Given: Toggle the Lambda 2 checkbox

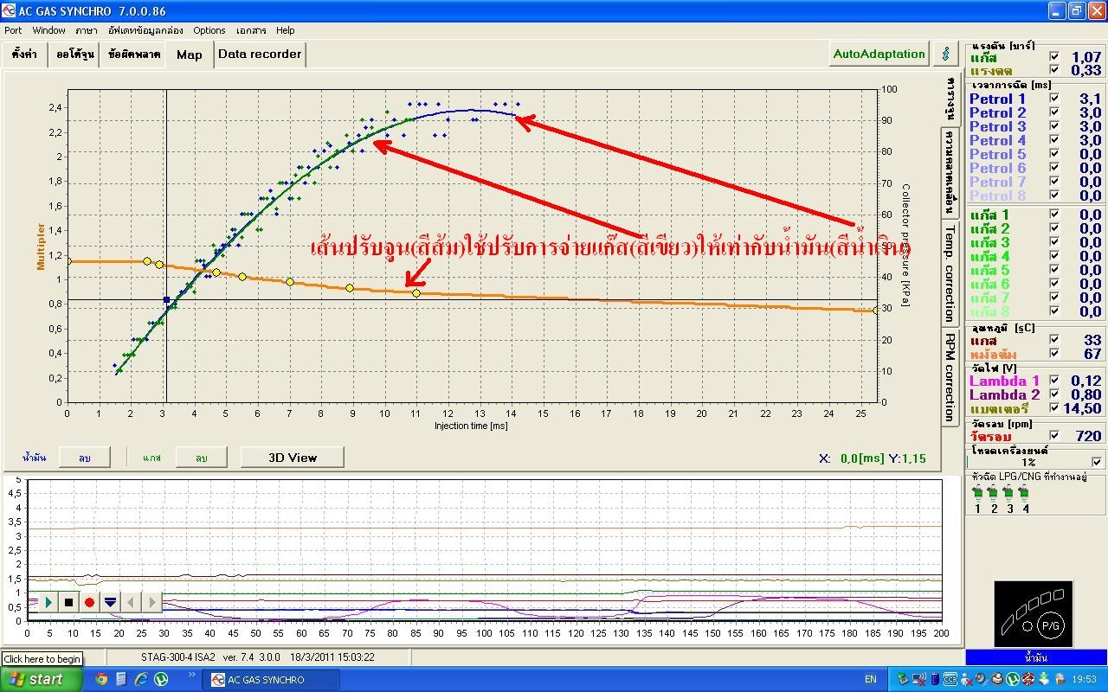Looking at the screenshot, I should (x=1053, y=394).
